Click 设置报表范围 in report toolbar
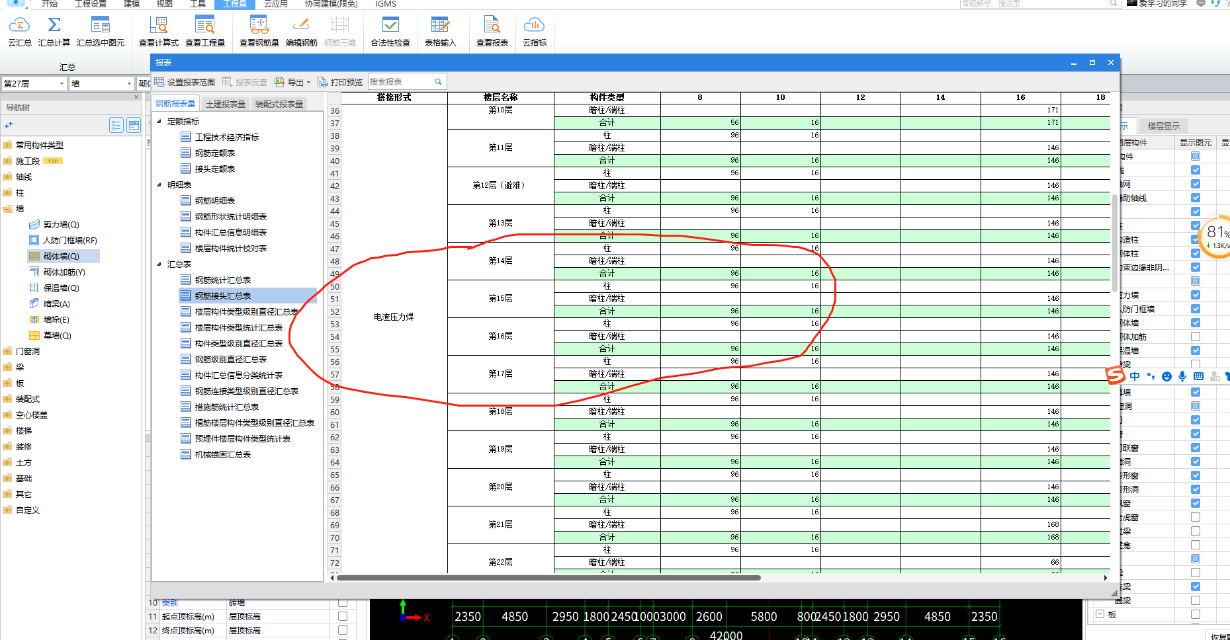1230x640 pixels. pyautogui.click(x=185, y=82)
